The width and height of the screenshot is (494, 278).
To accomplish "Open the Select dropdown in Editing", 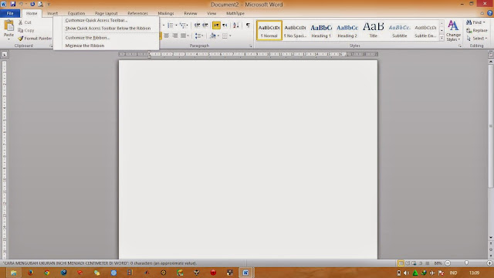I will click(477, 38).
